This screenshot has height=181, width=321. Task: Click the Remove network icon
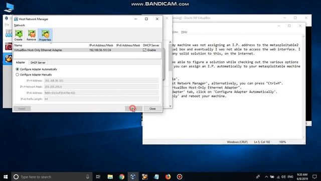pyautogui.click(x=31, y=35)
